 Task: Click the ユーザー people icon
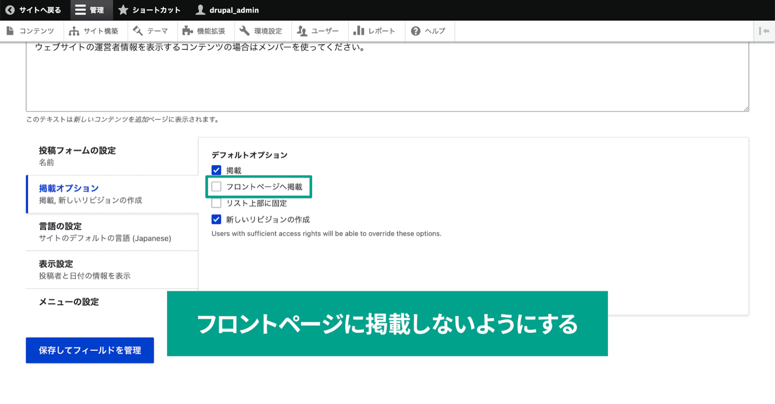tap(302, 31)
